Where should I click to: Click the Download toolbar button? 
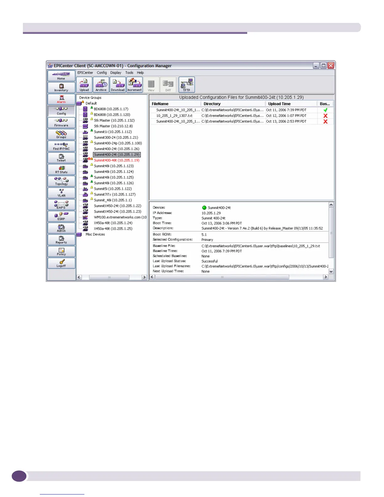click(118, 85)
